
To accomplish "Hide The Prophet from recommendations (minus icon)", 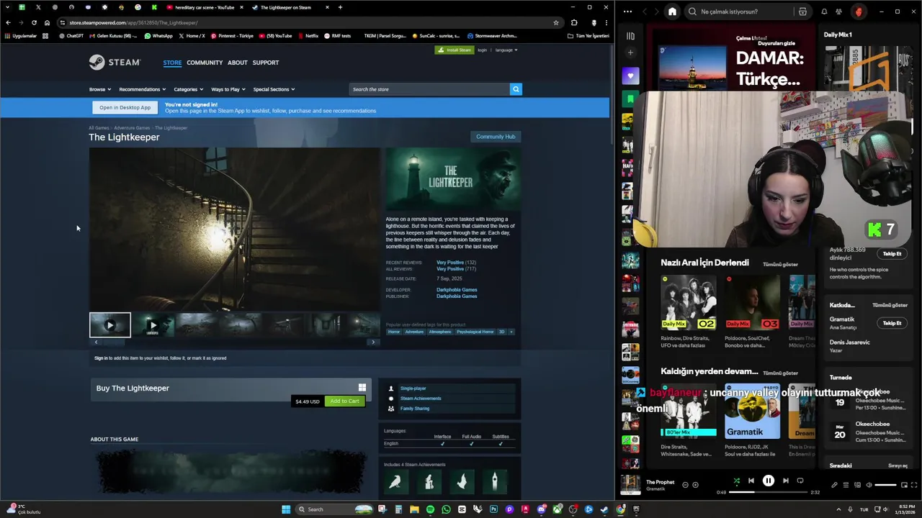I will pos(685,485).
